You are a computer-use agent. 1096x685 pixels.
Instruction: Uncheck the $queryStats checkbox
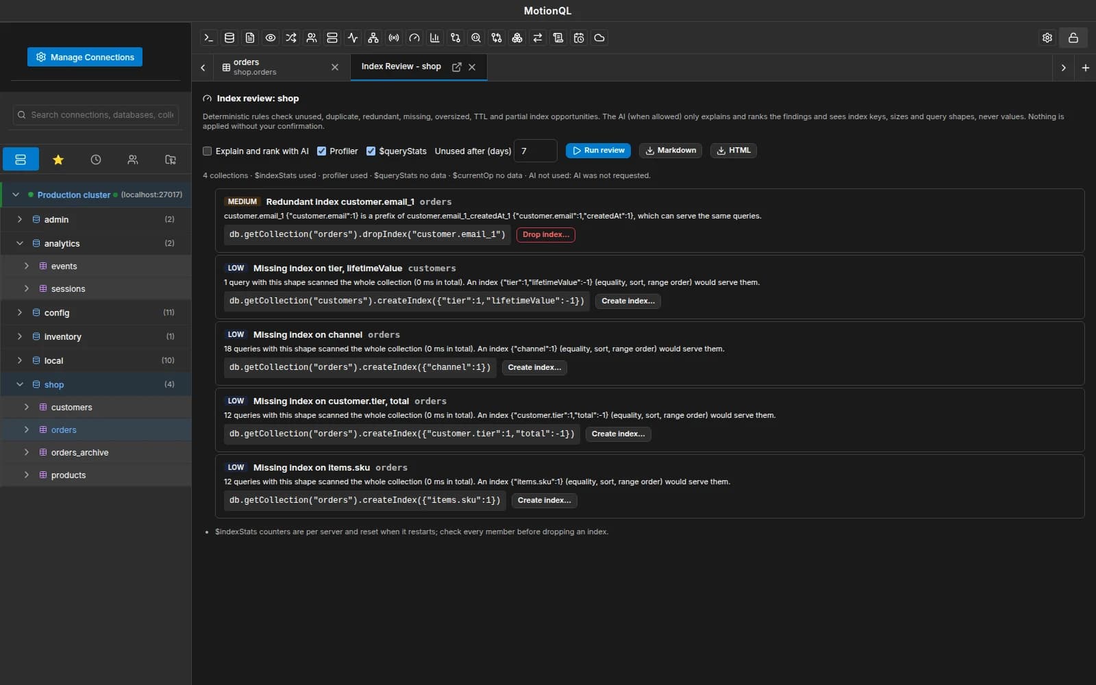tap(371, 151)
